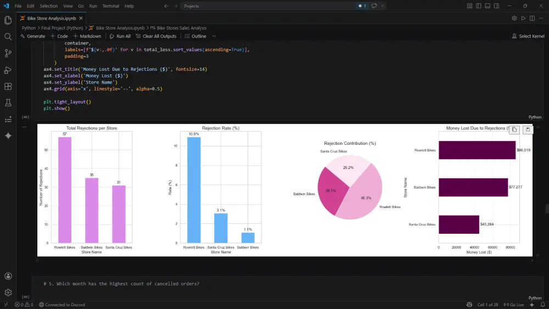Viewport: 549px width, 309px height.
Task: Click the Generate button
Action: 32,36
